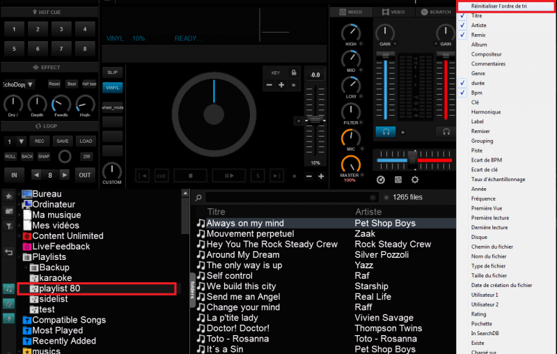Expand the Content Unlimited node
Screen dimensions: 557x354
(19, 236)
